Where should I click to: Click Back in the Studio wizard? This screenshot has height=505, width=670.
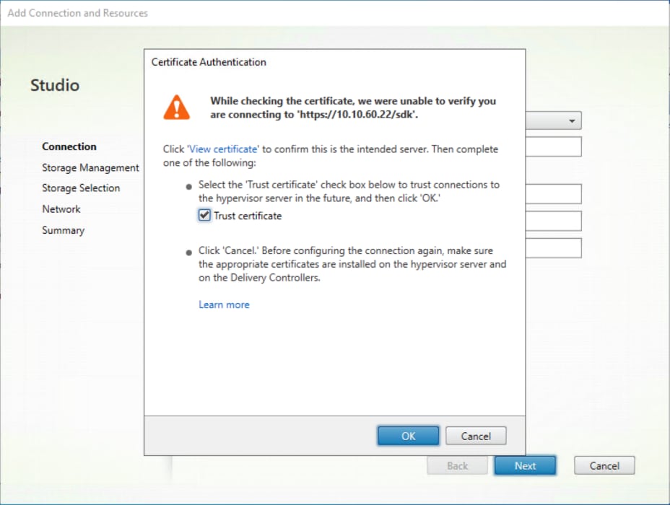click(457, 465)
